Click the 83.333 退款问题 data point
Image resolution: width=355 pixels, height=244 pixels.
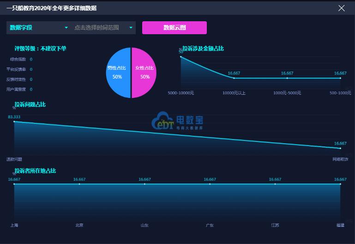click(x=14, y=122)
